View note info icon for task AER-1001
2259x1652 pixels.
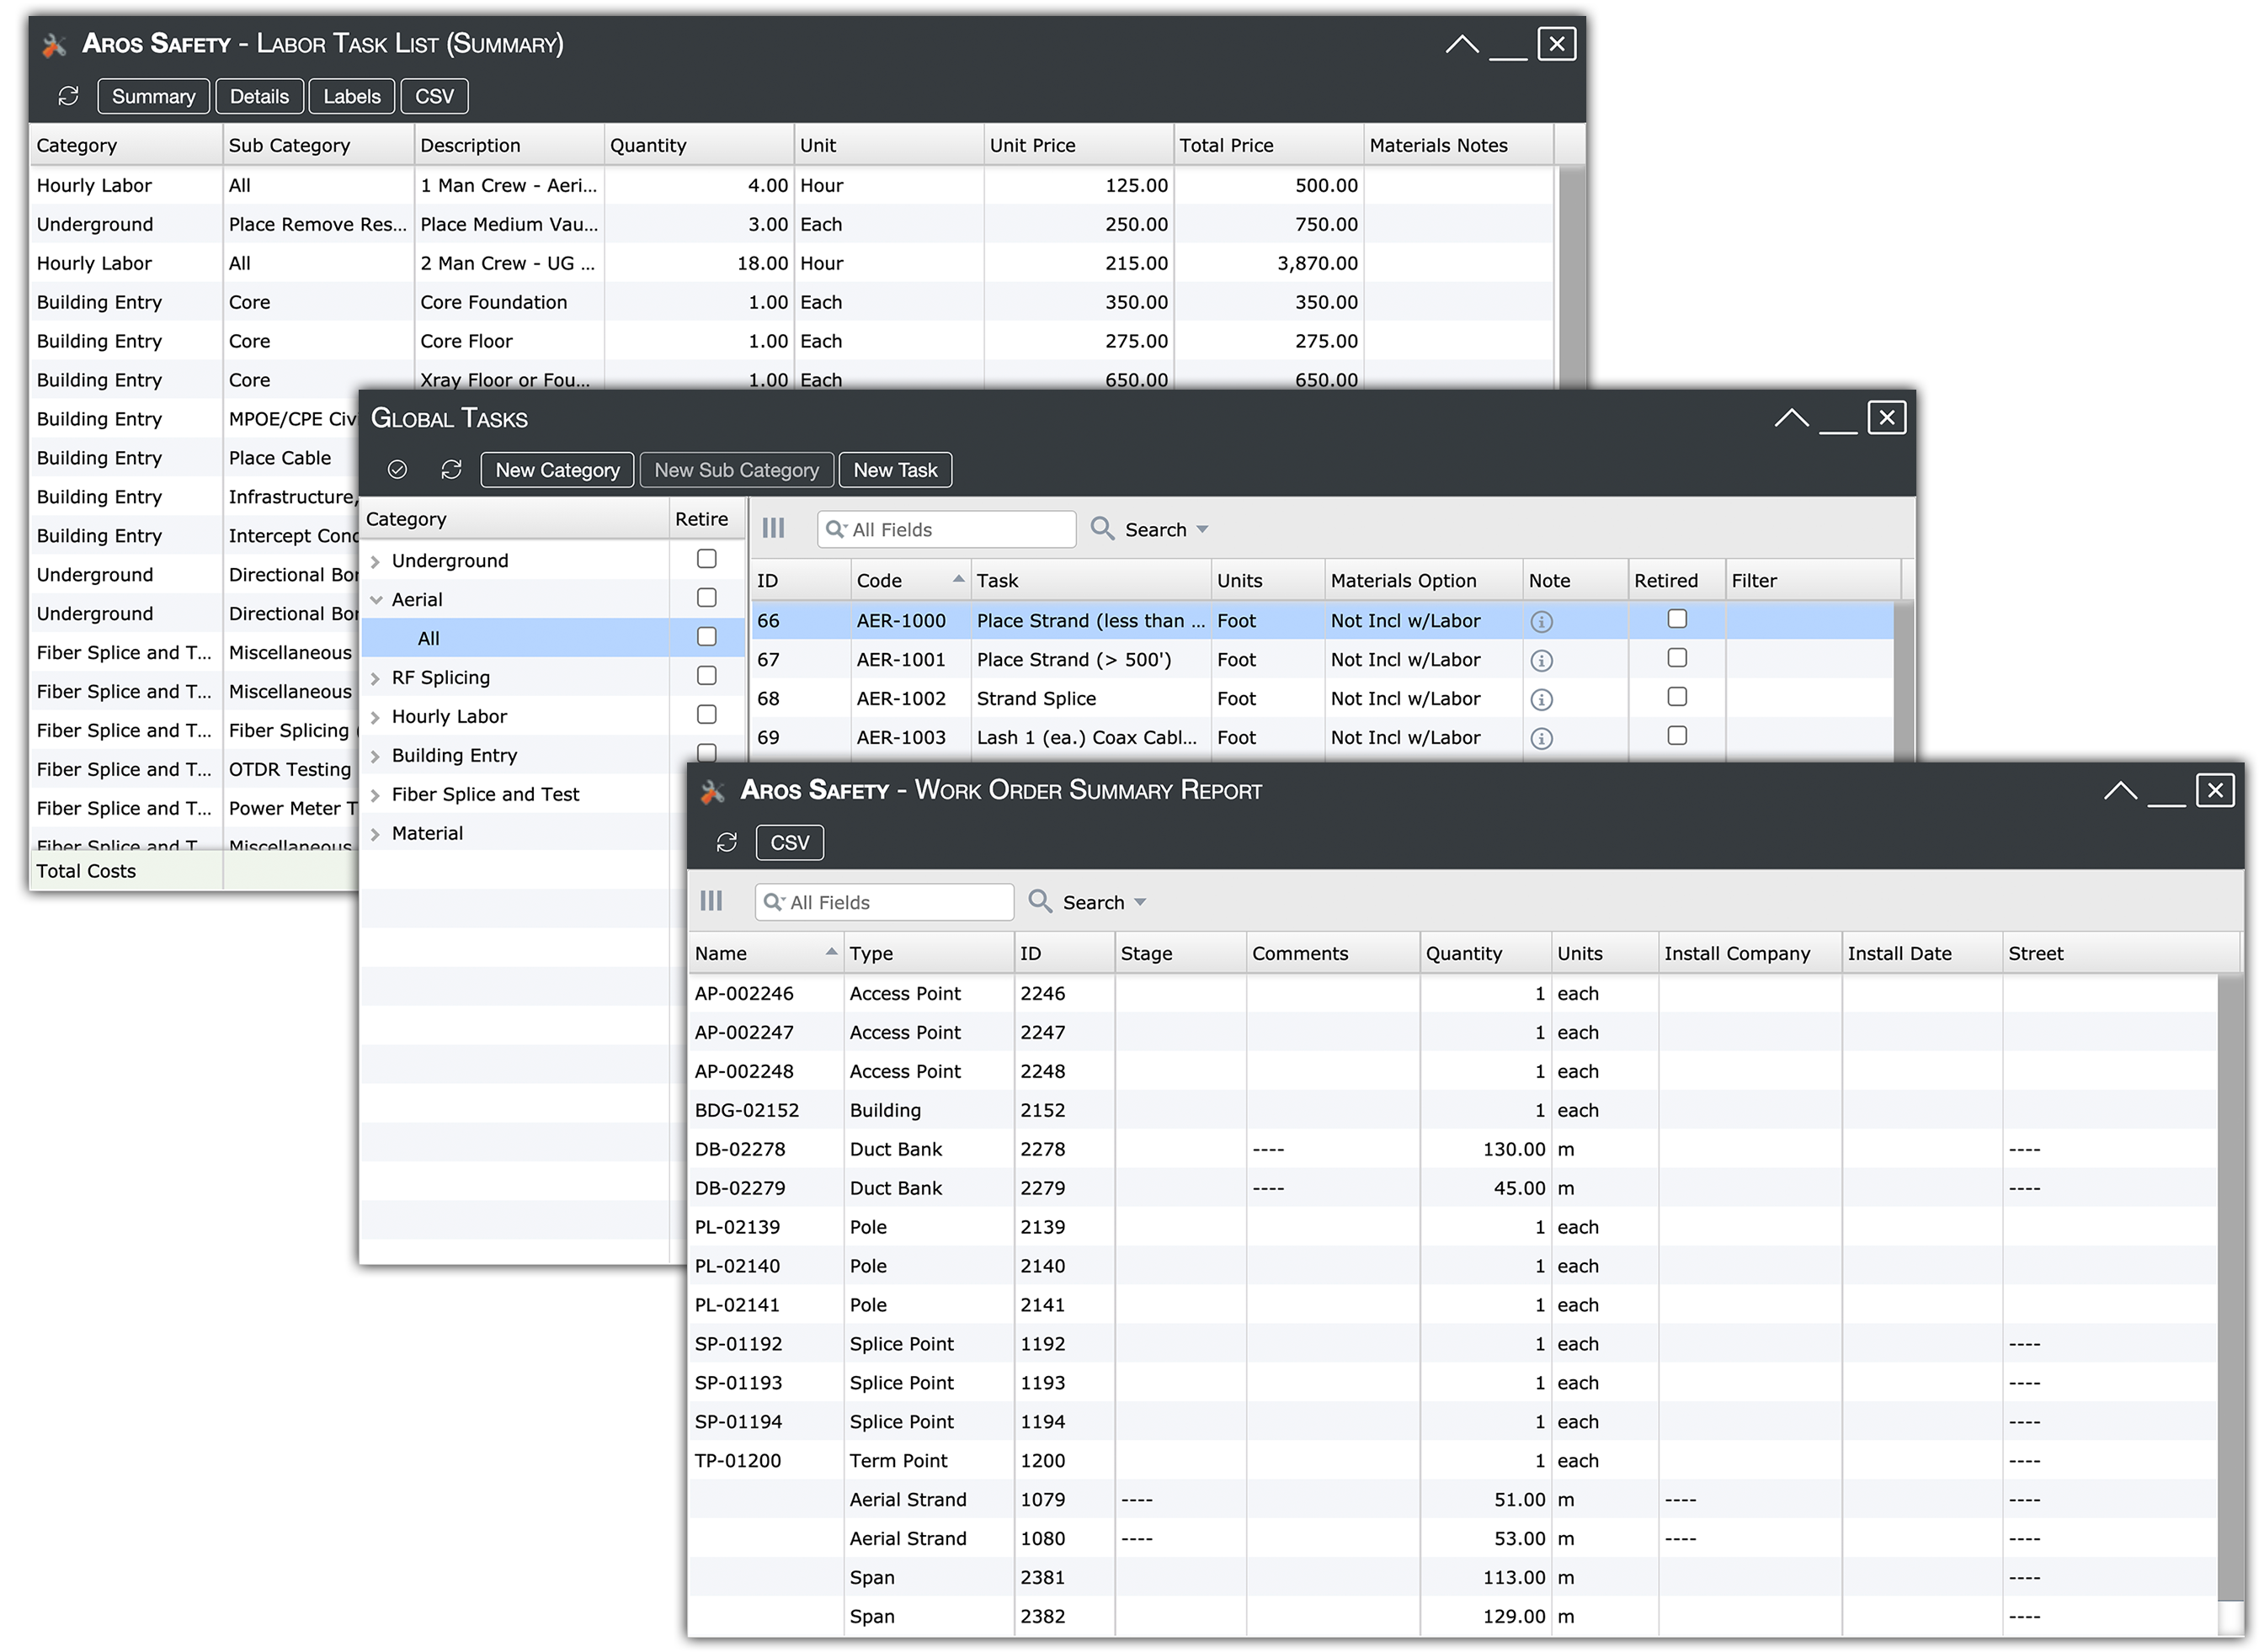pos(1542,661)
